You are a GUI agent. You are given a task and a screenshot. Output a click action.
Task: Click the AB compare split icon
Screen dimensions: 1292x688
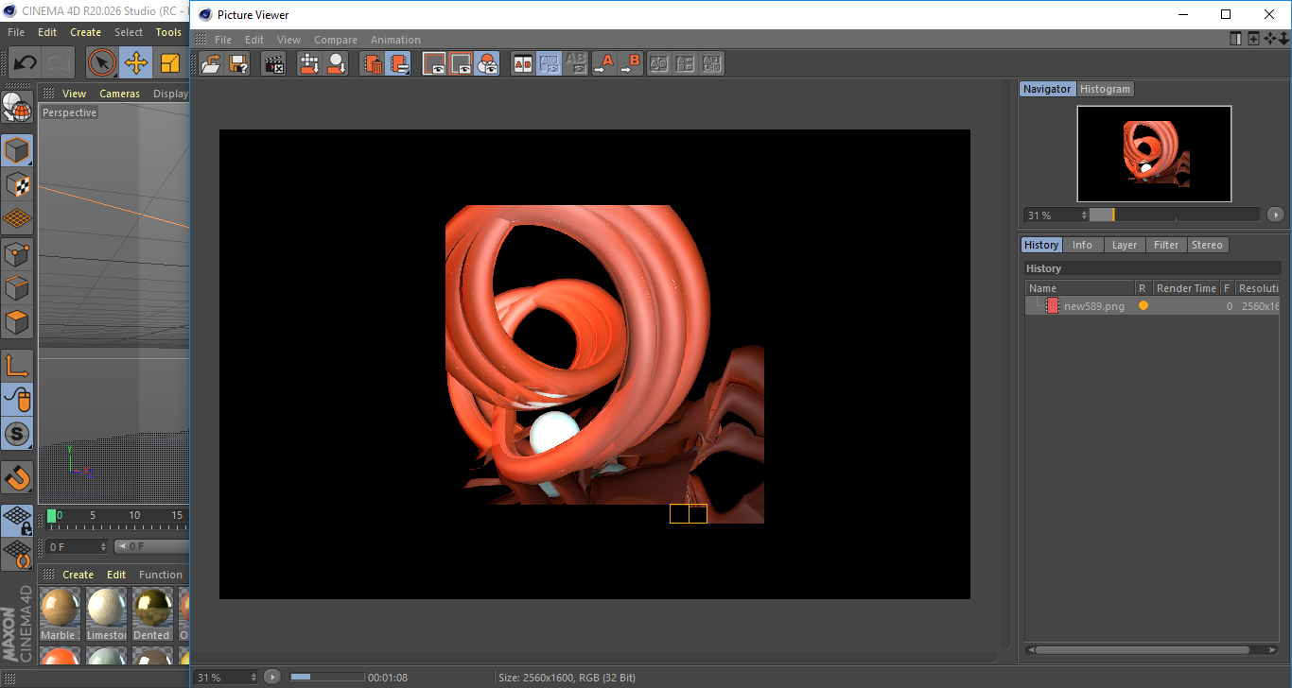coord(522,64)
